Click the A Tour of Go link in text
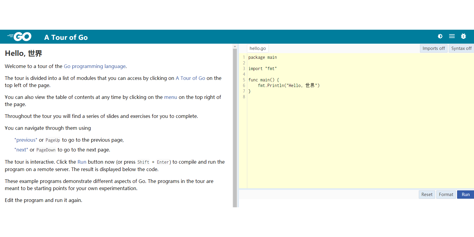Viewport: 474px width, 237px height. pos(190,78)
